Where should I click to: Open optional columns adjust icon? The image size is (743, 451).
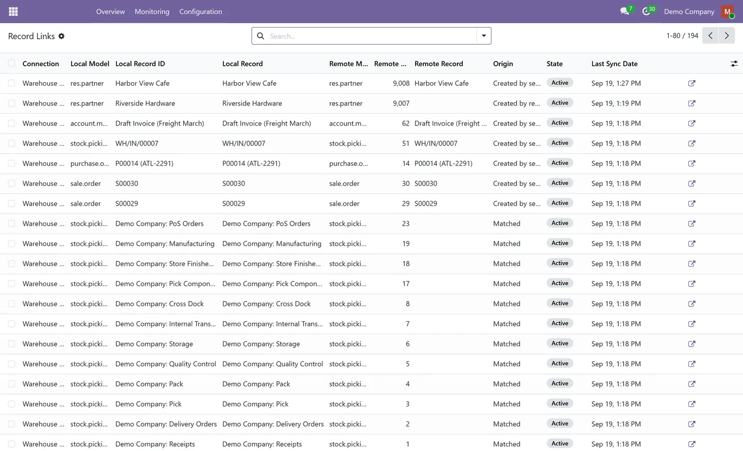point(734,64)
